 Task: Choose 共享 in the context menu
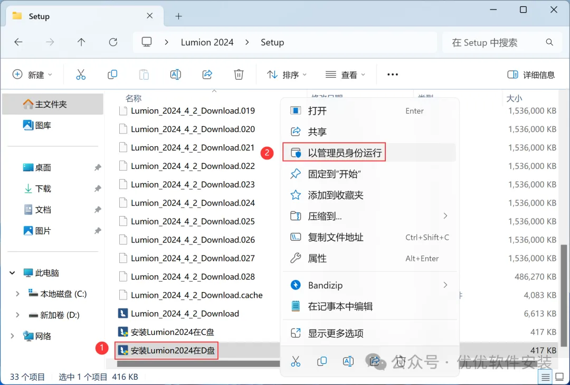click(x=369, y=132)
